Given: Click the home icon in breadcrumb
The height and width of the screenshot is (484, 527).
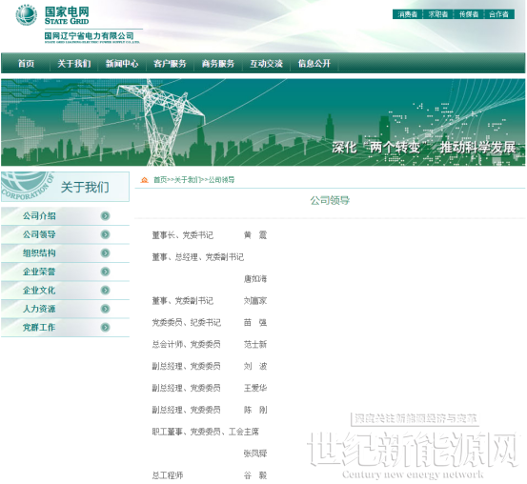Looking at the screenshot, I should (145, 180).
